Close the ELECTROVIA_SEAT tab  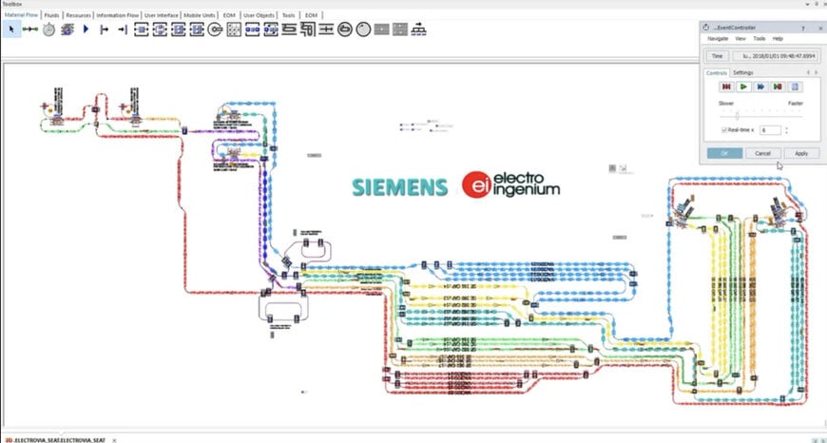114,440
